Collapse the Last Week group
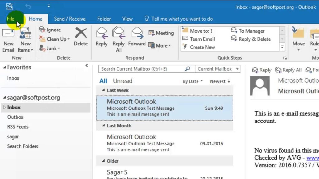The width and height of the screenshot is (319, 179). pos(103,90)
